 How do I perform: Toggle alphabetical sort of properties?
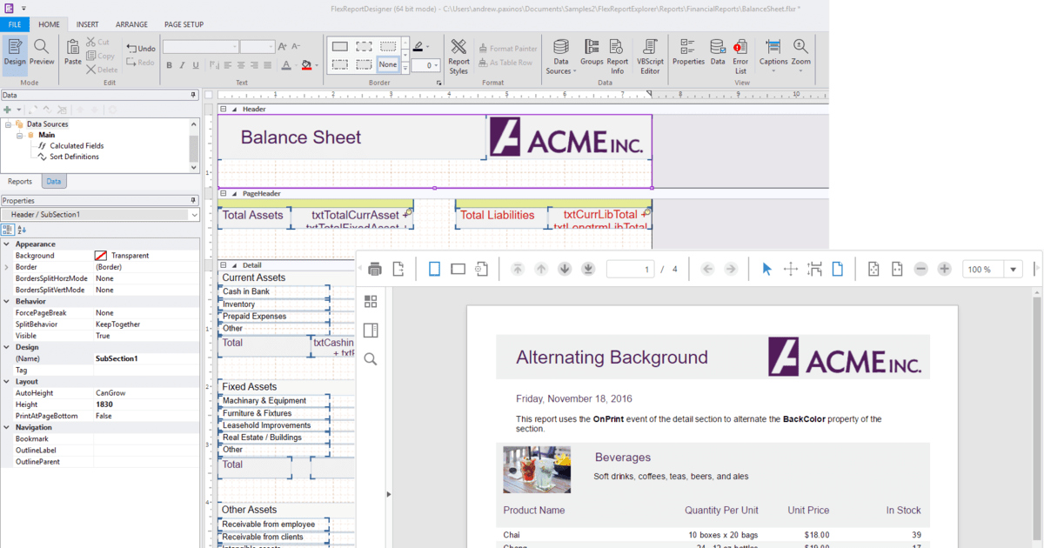tap(22, 230)
